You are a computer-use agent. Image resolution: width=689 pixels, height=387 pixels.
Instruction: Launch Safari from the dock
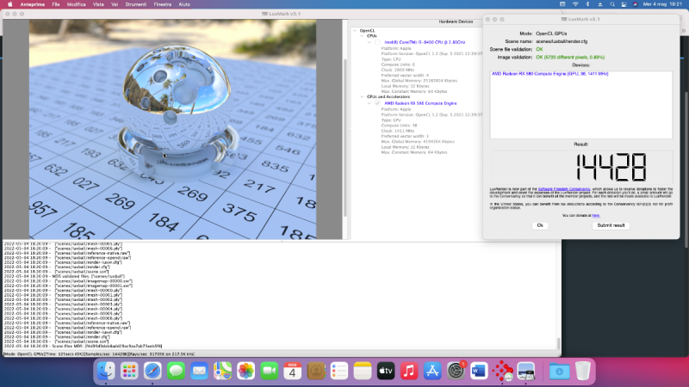coord(152,372)
